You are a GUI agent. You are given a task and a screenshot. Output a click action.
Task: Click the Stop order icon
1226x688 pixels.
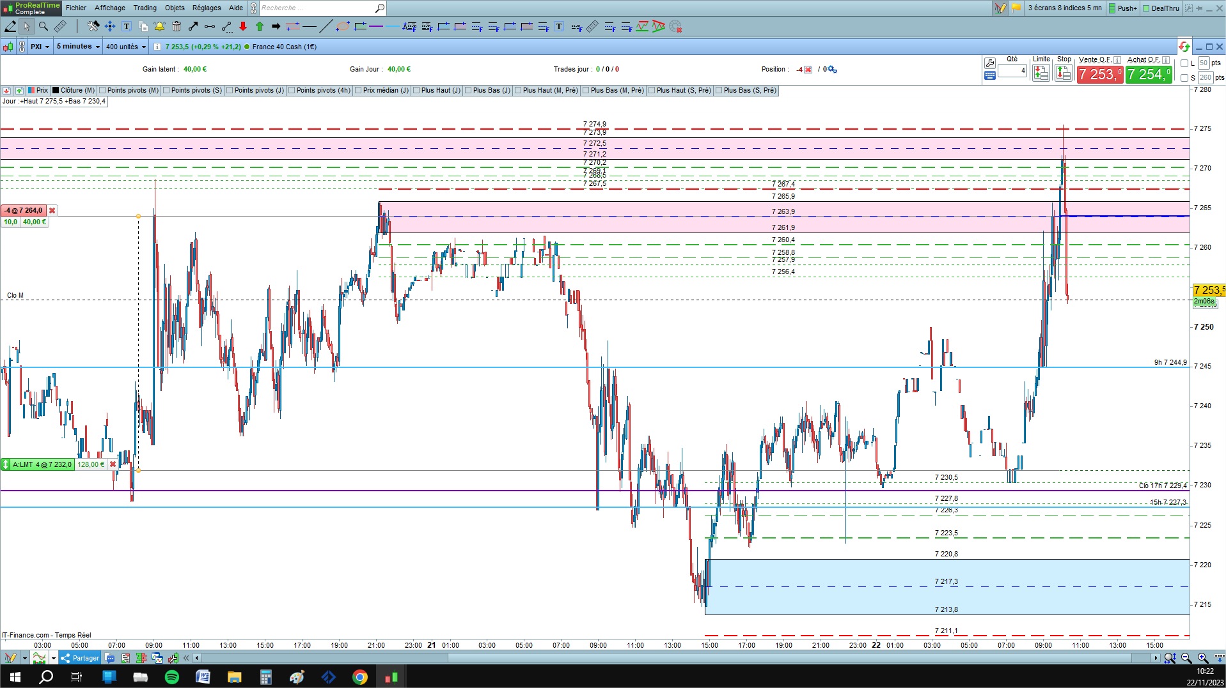pyautogui.click(x=1064, y=73)
